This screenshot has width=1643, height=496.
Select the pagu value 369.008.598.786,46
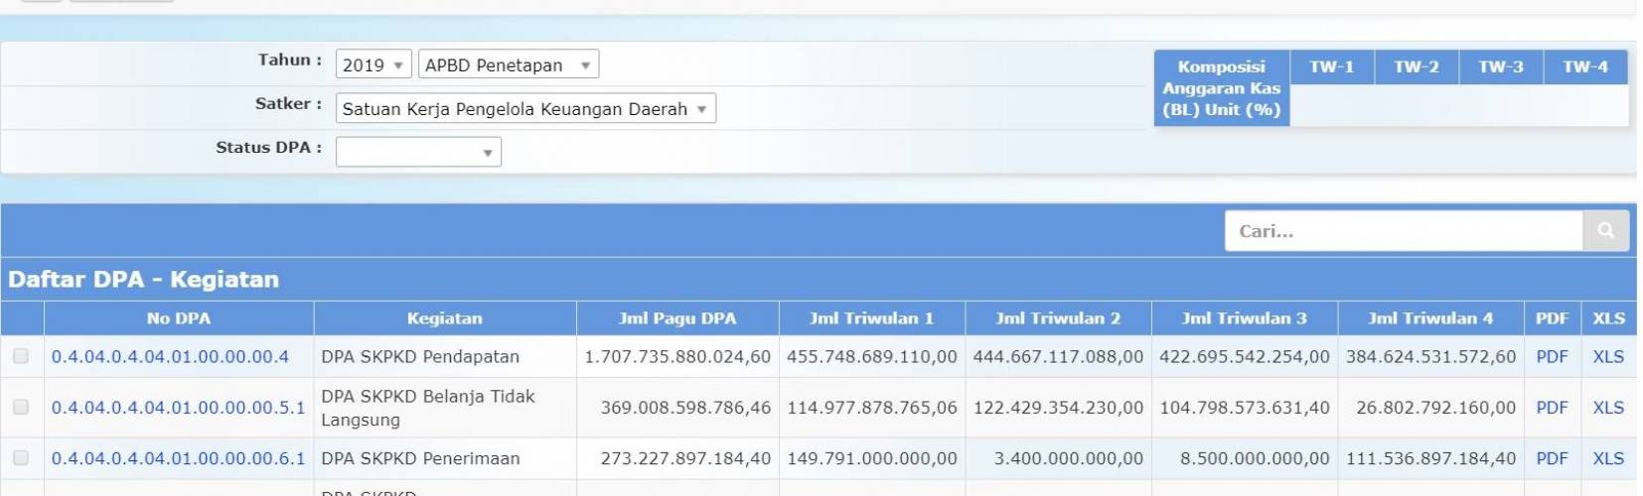point(685,407)
